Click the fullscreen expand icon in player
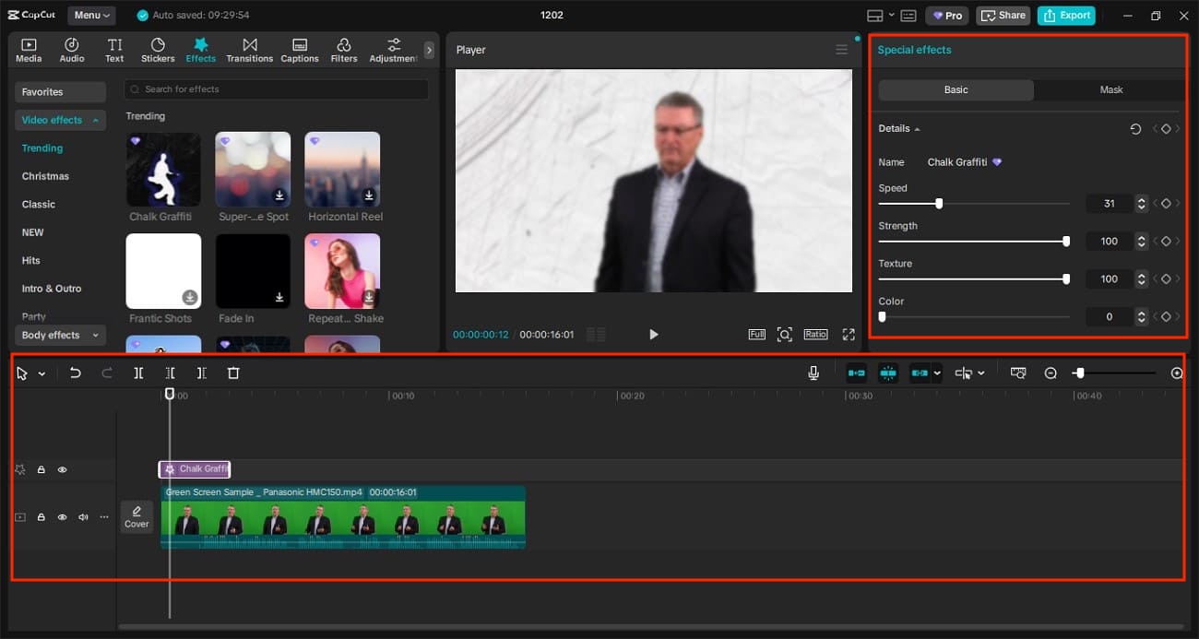1199x639 pixels. (x=849, y=335)
